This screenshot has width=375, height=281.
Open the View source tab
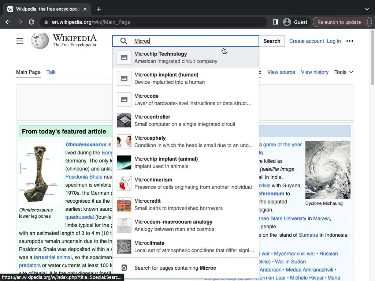point(281,72)
